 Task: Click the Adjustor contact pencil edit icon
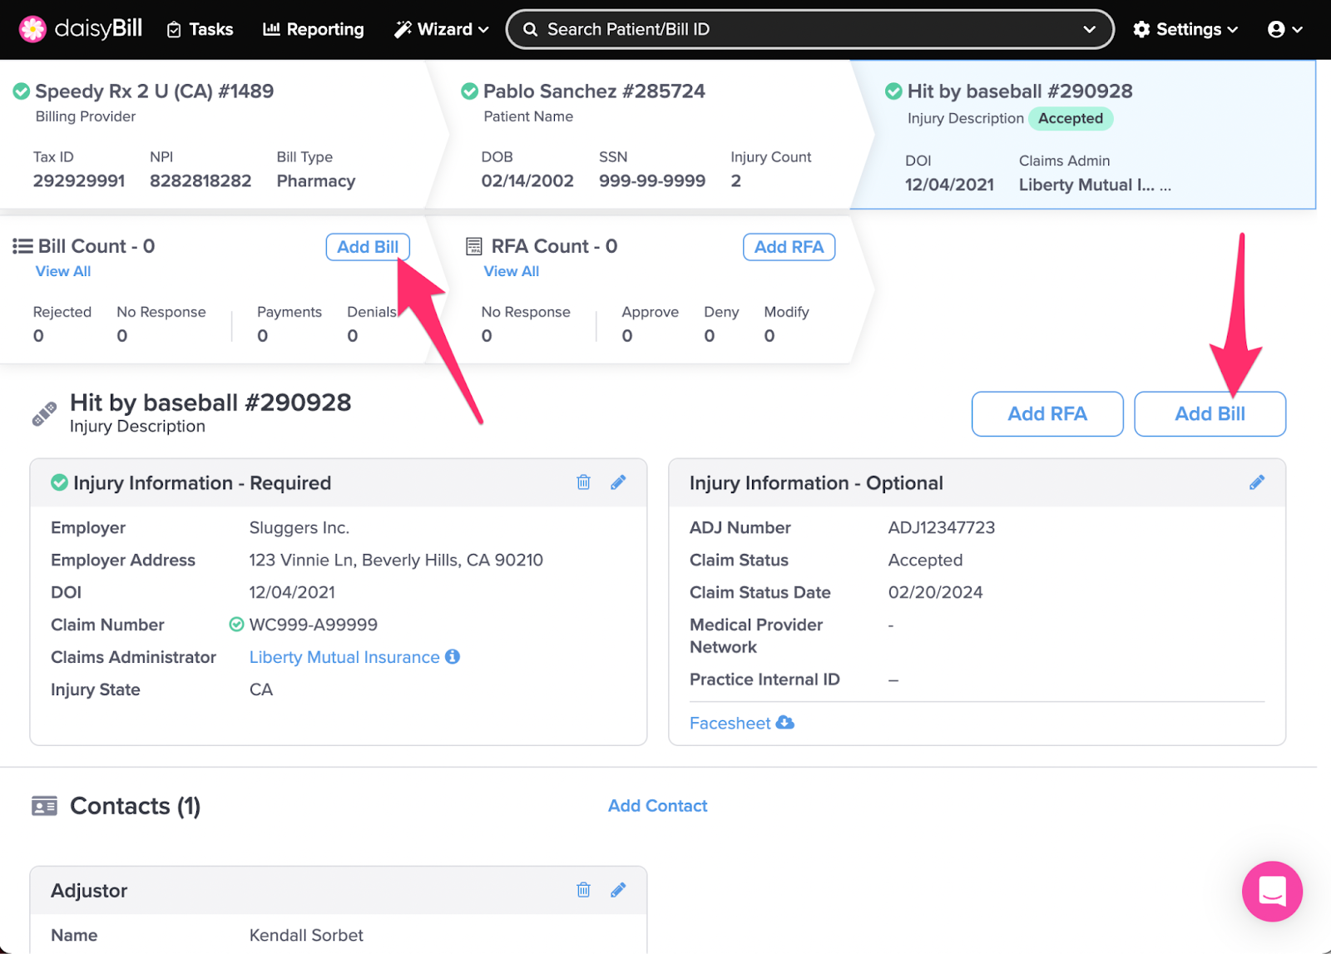[618, 890]
